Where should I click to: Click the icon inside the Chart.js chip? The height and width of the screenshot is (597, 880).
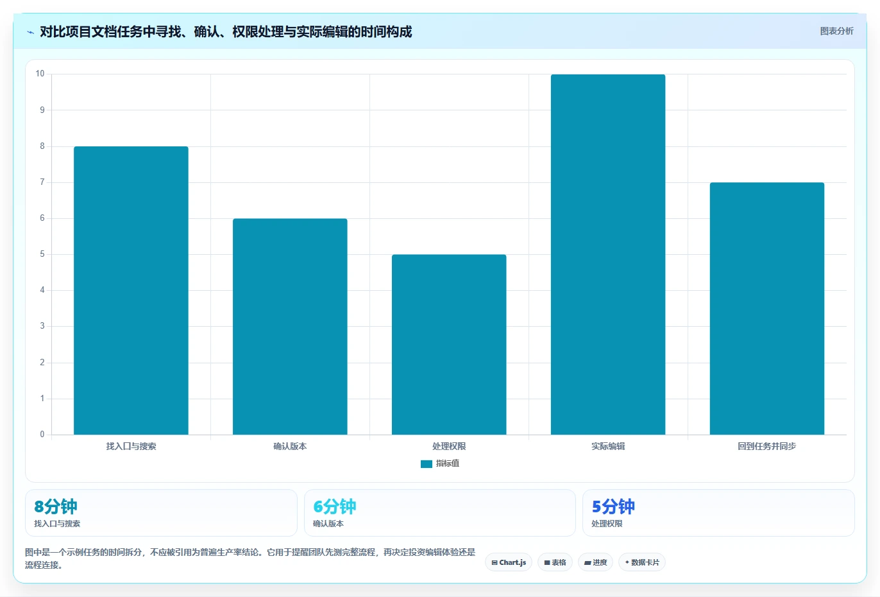pyautogui.click(x=495, y=563)
